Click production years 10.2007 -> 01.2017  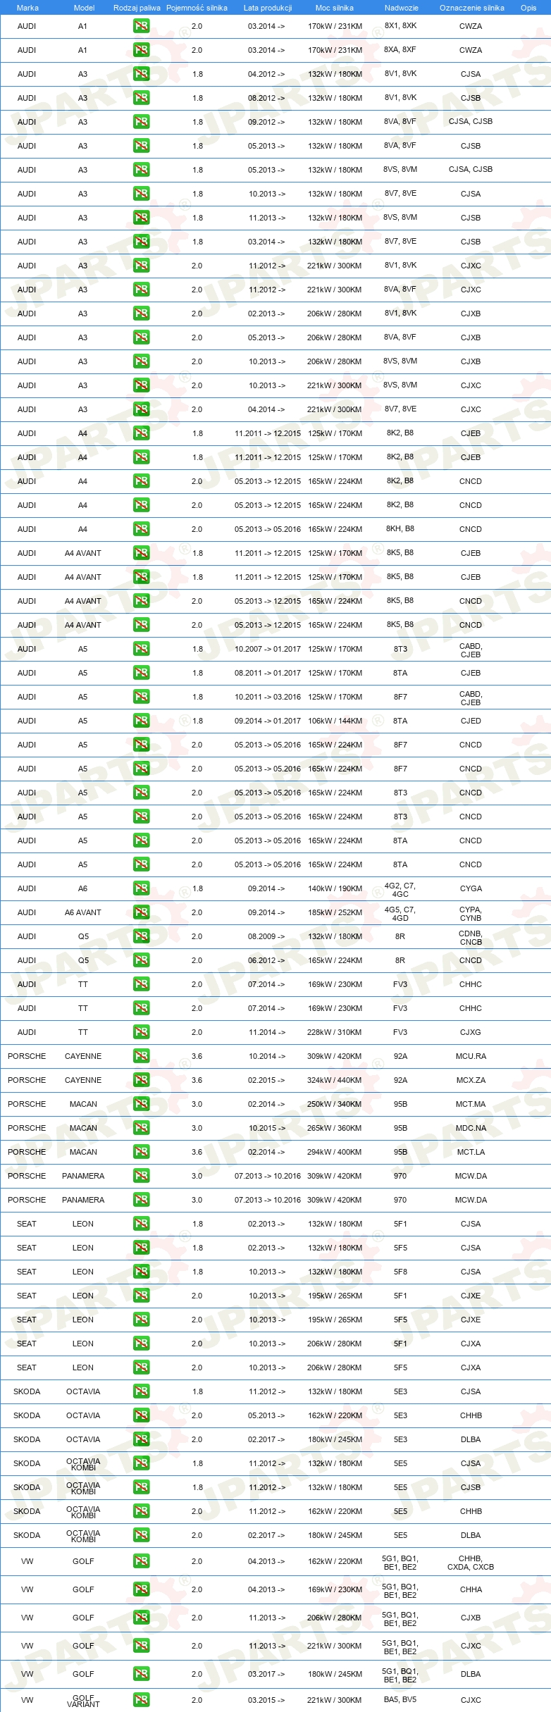tap(268, 649)
